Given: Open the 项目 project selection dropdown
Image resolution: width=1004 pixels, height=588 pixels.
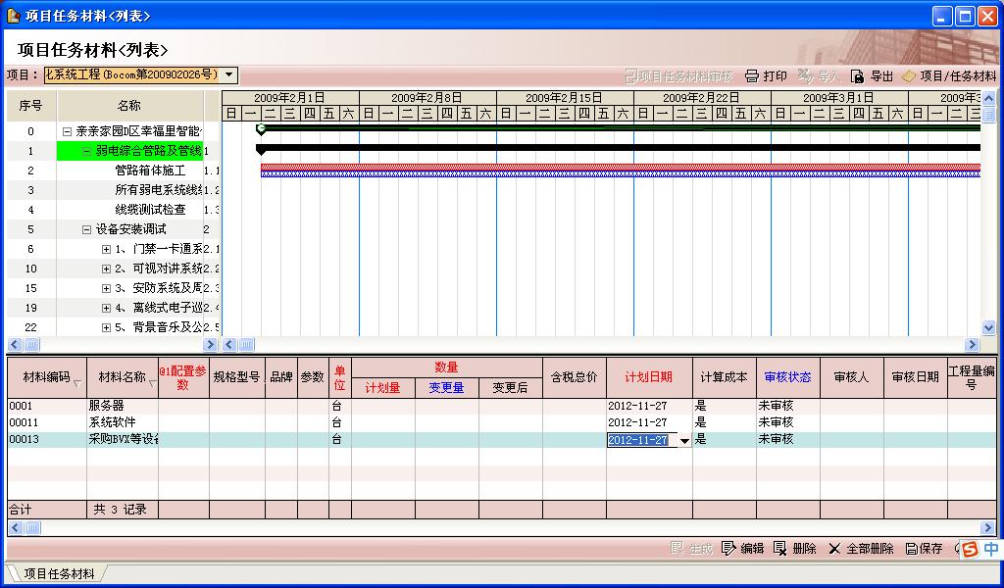Looking at the screenshot, I should pos(229,74).
